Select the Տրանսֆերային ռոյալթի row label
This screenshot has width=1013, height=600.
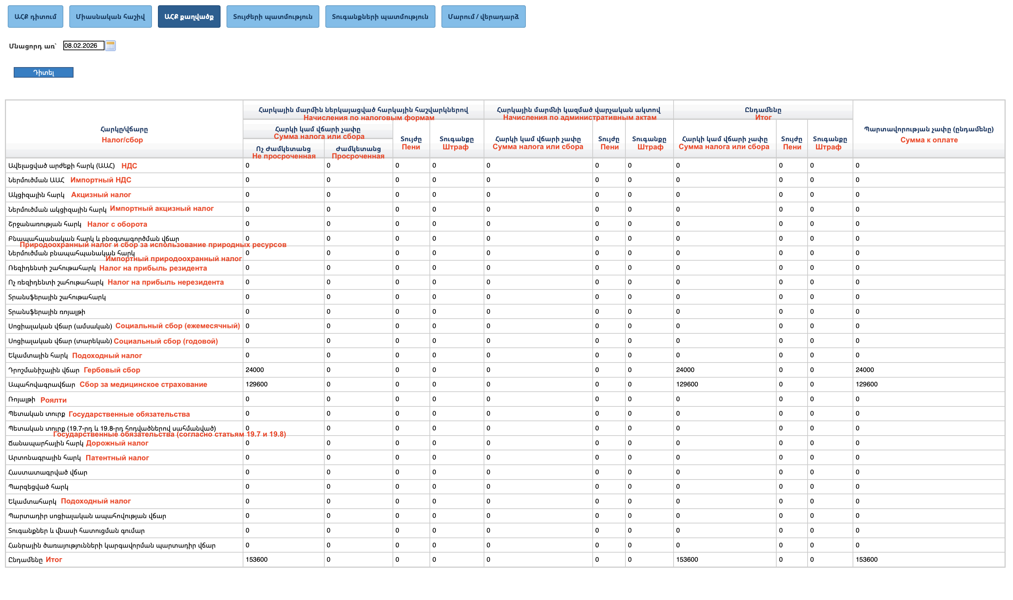pos(46,312)
